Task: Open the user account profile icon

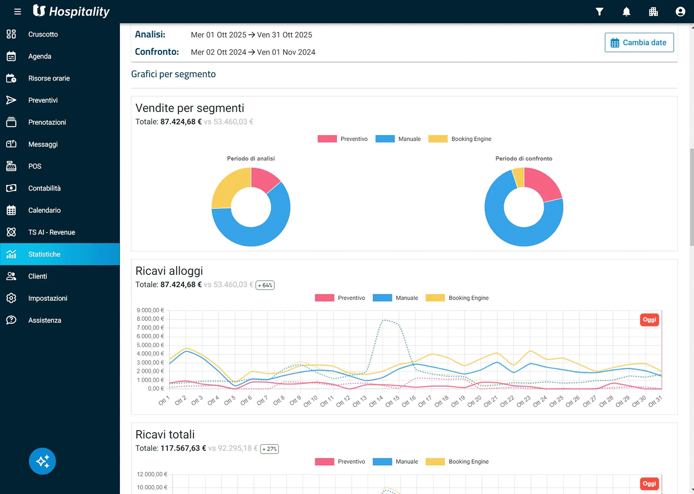Action: [680, 11]
